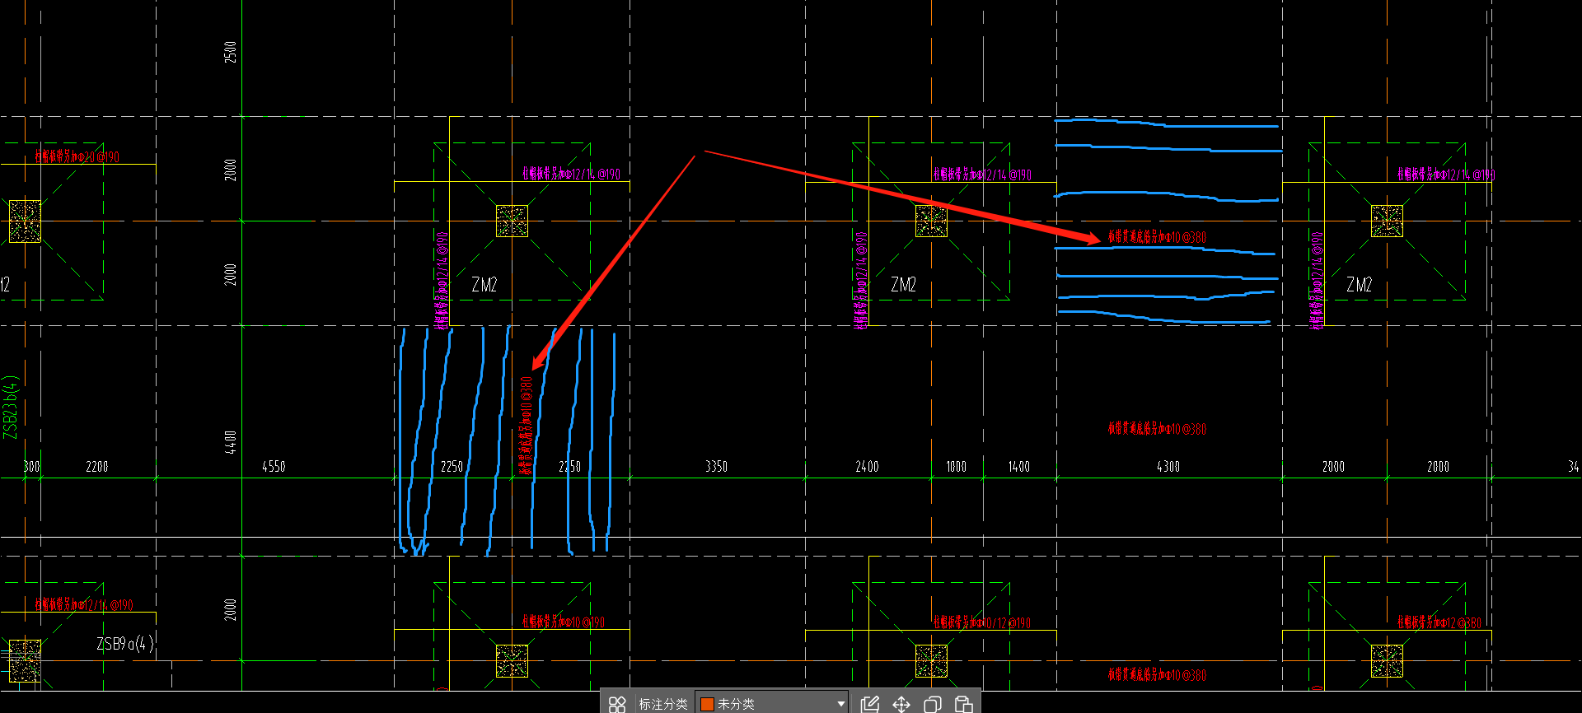Click the paste clipboard icon

(x=963, y=704)
